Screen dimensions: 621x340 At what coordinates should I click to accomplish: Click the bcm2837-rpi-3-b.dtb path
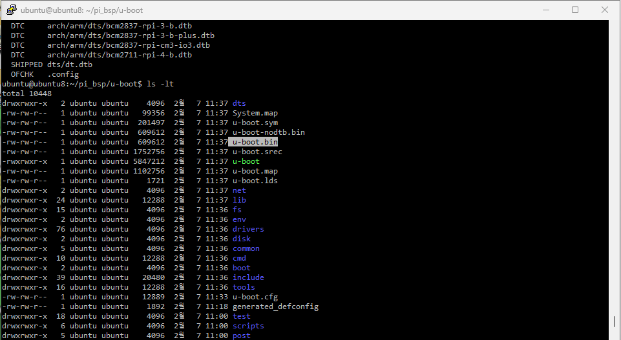coord(120,26)
